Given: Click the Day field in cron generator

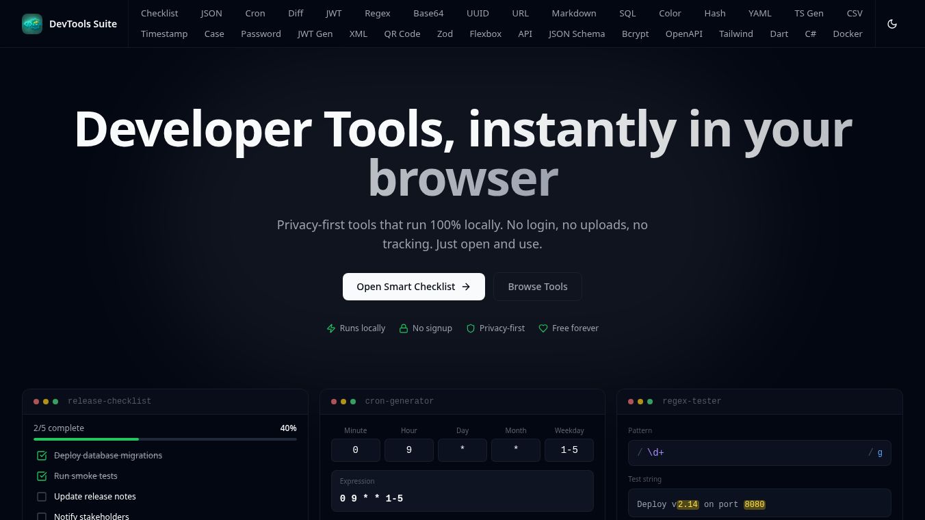Looking at the screenshot, I should pyautogui.click(x=462, y=450).
